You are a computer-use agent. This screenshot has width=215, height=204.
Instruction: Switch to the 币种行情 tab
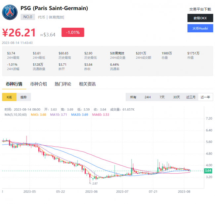[14, 84]
